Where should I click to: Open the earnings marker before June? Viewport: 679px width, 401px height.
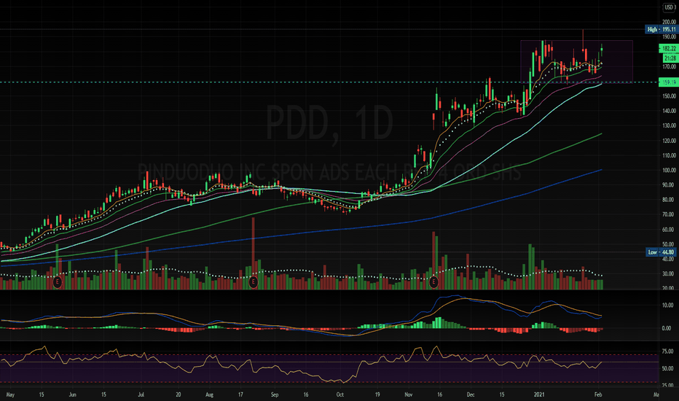pos(57,282)
